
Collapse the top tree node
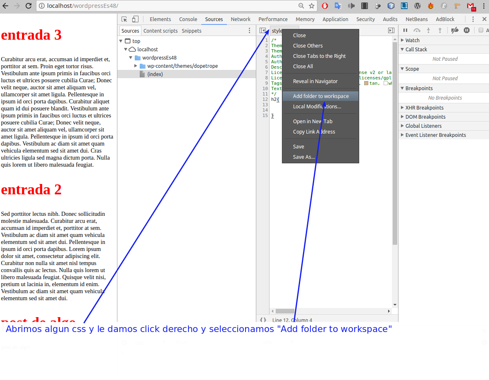tap(121, 41)
